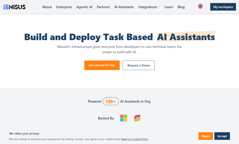Accept cookies in the privacy banner
239x144 pixels.
(222, 136)
